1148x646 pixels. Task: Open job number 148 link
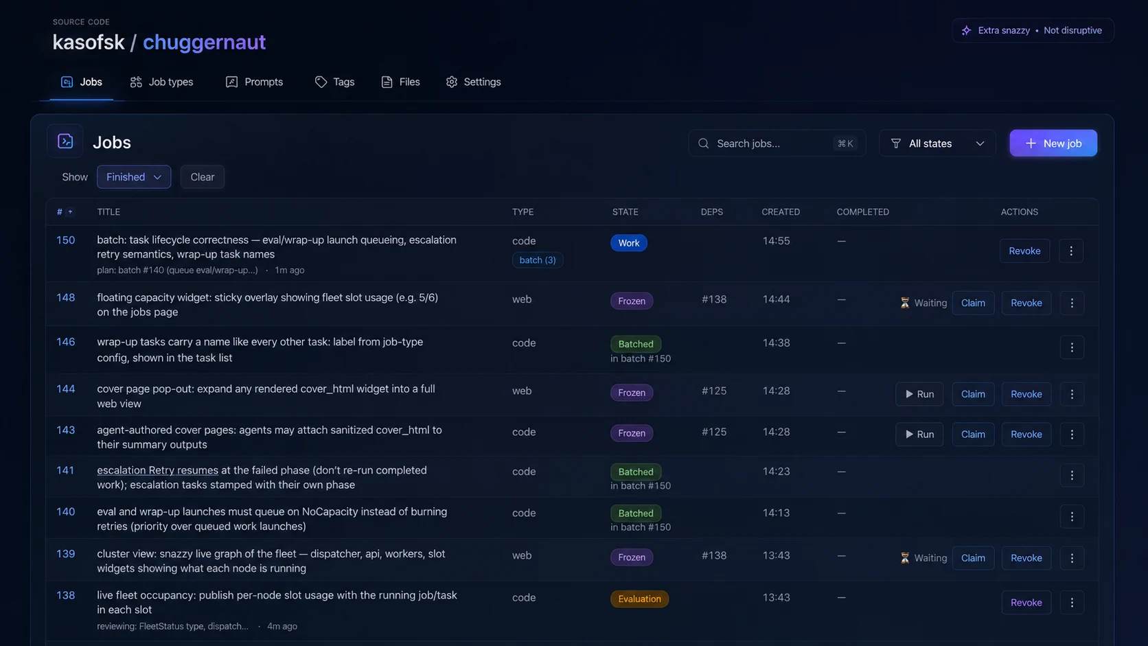point(65,298)
